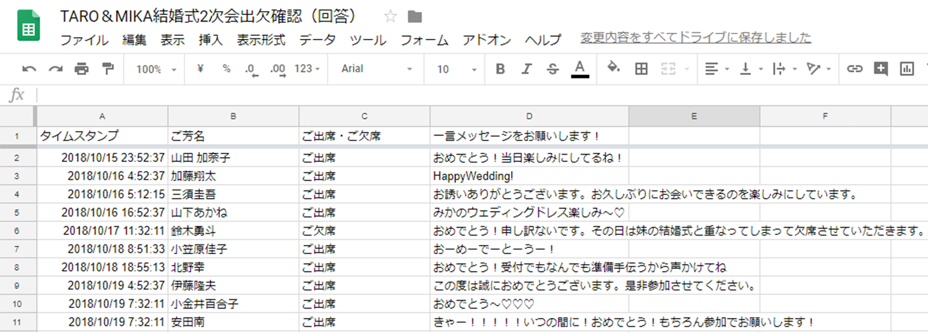Image resolution: width=928 pixels, height=334 pixels.
Task: Insert a comment
Action: coord(881,69)
